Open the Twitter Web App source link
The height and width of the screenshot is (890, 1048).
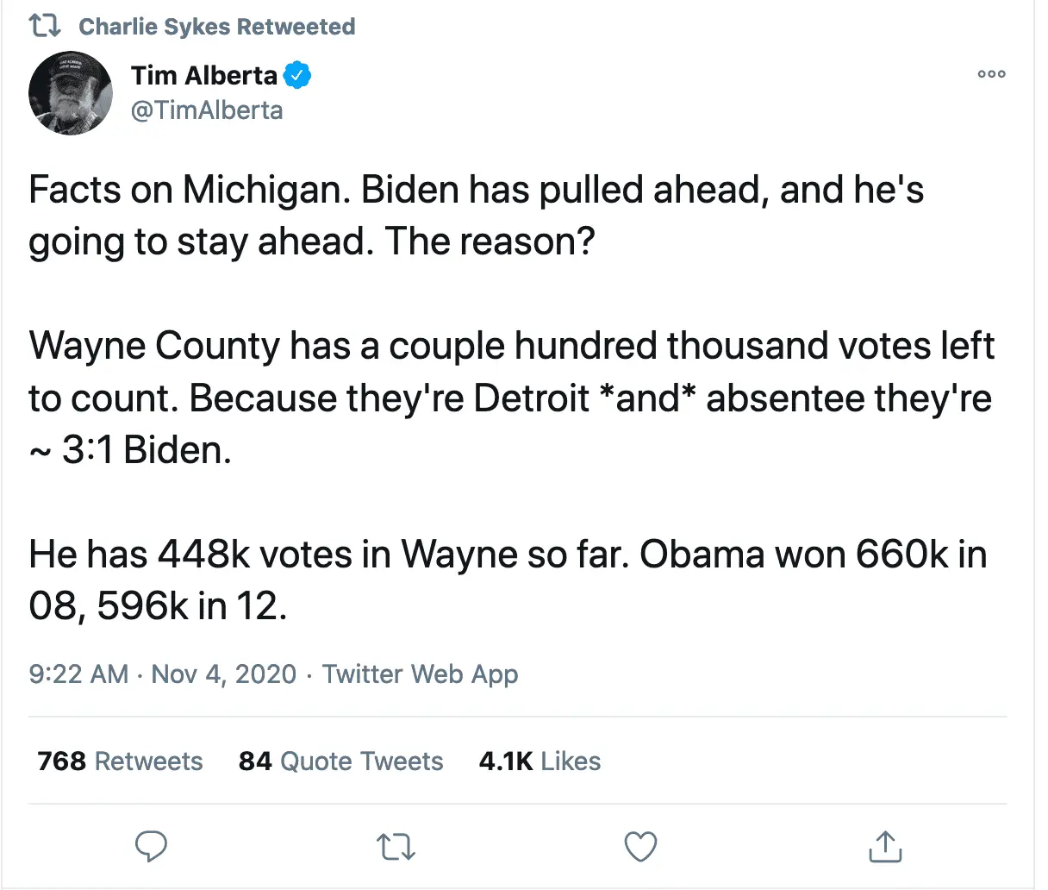420,674
